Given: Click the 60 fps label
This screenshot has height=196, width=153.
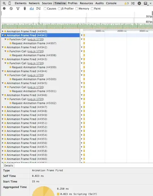Looking at the screenshot, I should 149,22.
